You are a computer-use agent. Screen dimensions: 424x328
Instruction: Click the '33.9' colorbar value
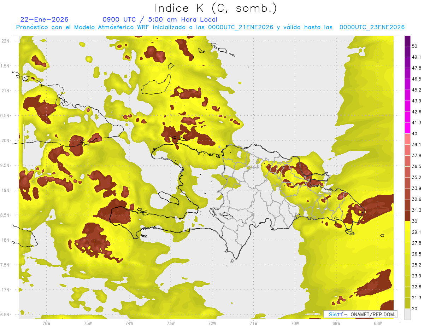click(417, 188)
